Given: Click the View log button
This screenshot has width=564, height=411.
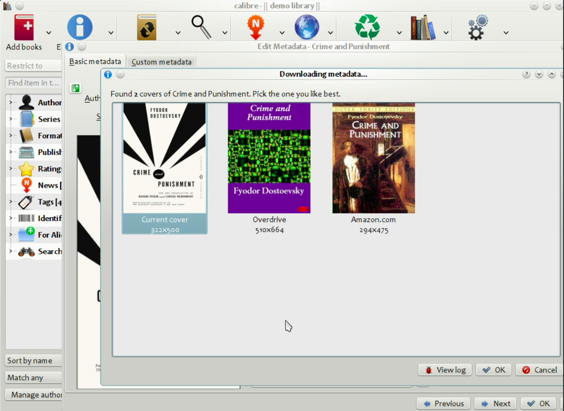Looking at the screenshot, I should coord(445,370).
